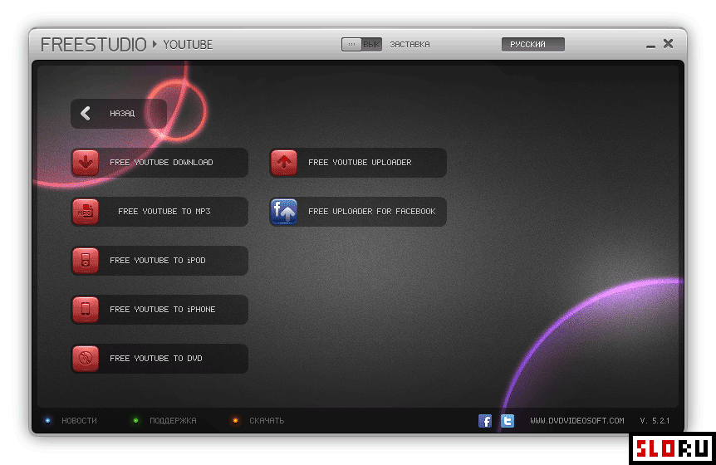The height and width of the screenshot is (465, 716).
Task: Click the version V. 5.2.1 text
Action: tap(655, 421)
